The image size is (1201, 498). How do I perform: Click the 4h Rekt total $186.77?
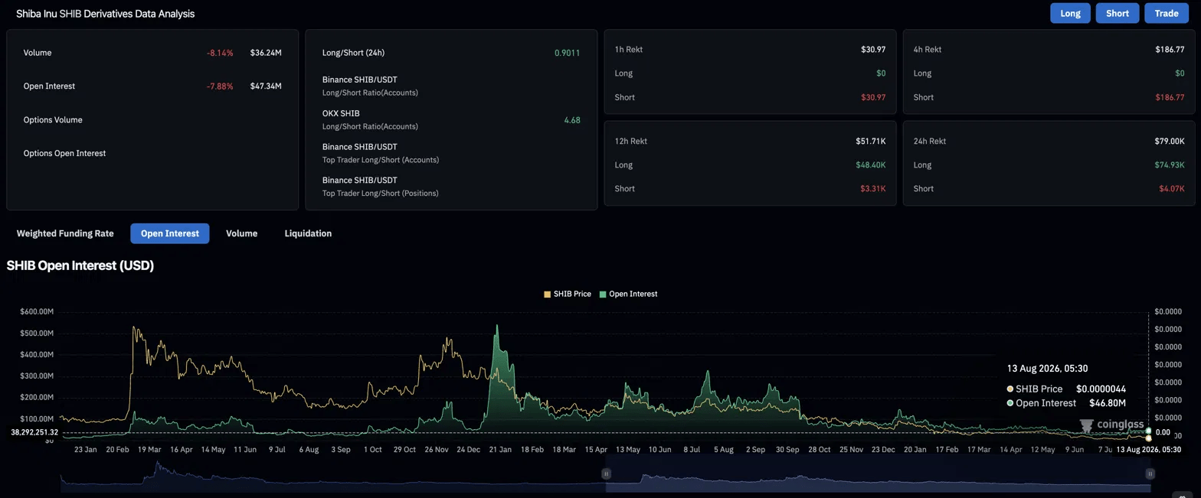click(x=1170, y=50)
